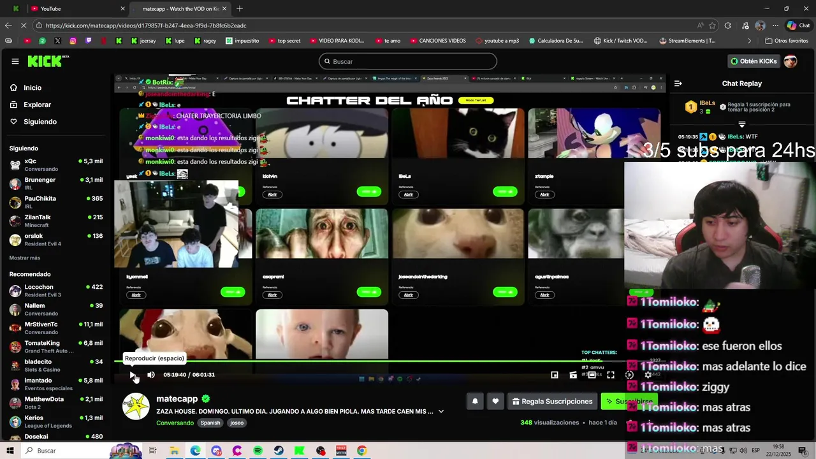Add page to favorites star icon
Image resolution: width=816 pixels, height=459 pixels.
[712, 25]
